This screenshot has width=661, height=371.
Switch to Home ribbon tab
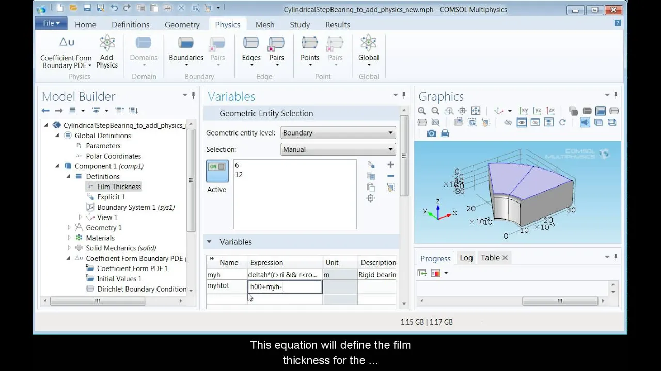[85, 25]
